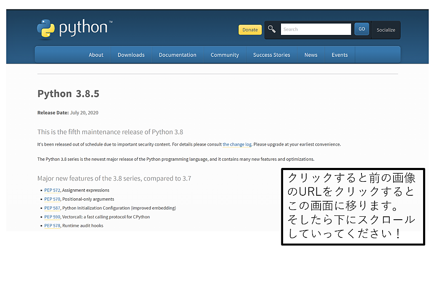Select the Community navigation item
Image resolution: width=437 pixels, height=282 pixels.
click(x=225, y=55)
